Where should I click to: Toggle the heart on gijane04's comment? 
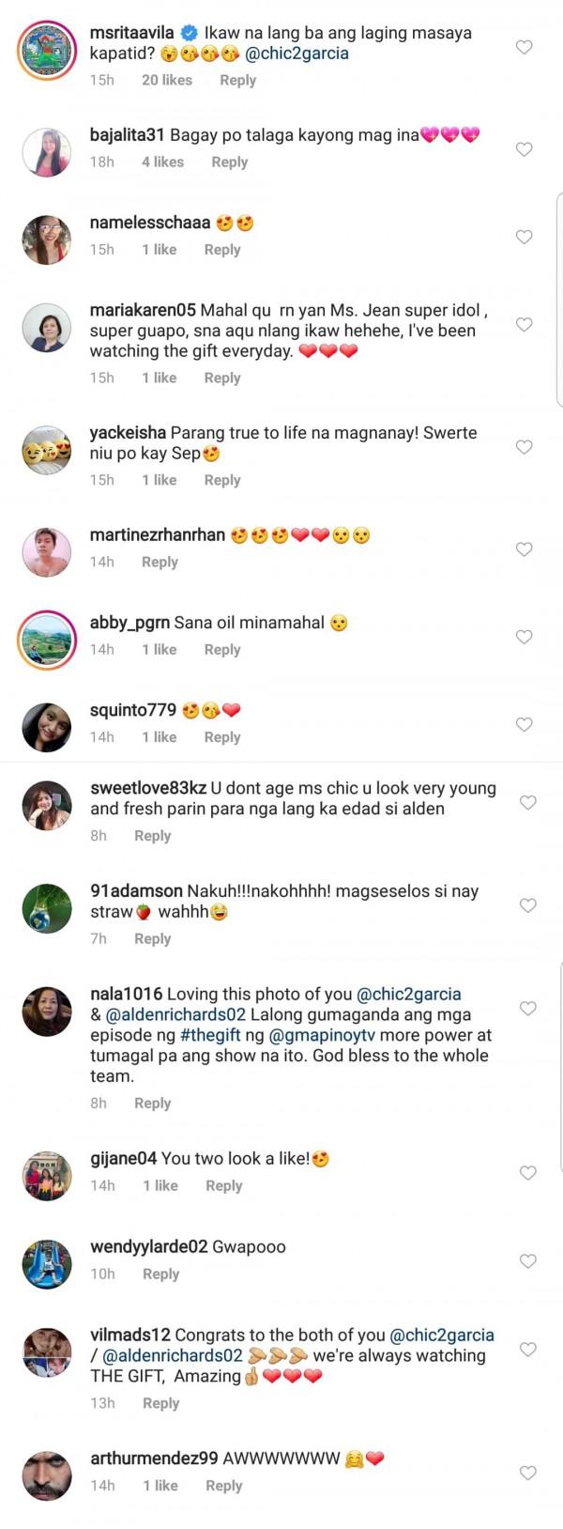pos(528,1172)
